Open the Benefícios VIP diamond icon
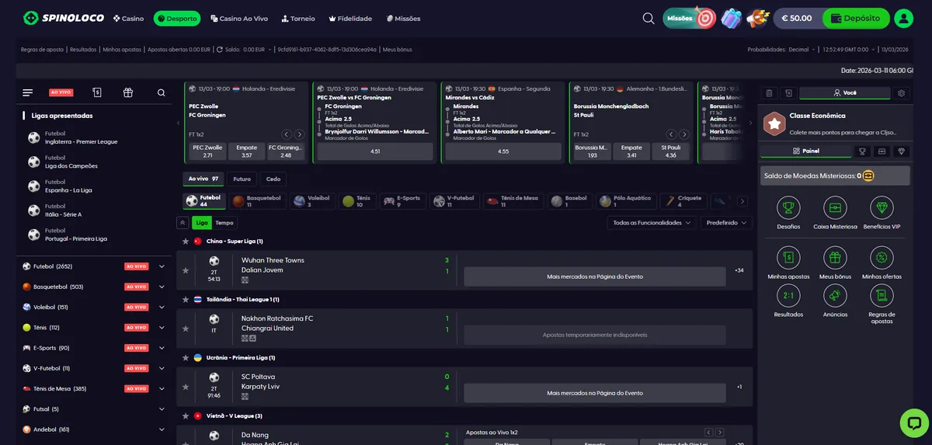The height and width of the screenshot is (445, 932). [882, 207]
